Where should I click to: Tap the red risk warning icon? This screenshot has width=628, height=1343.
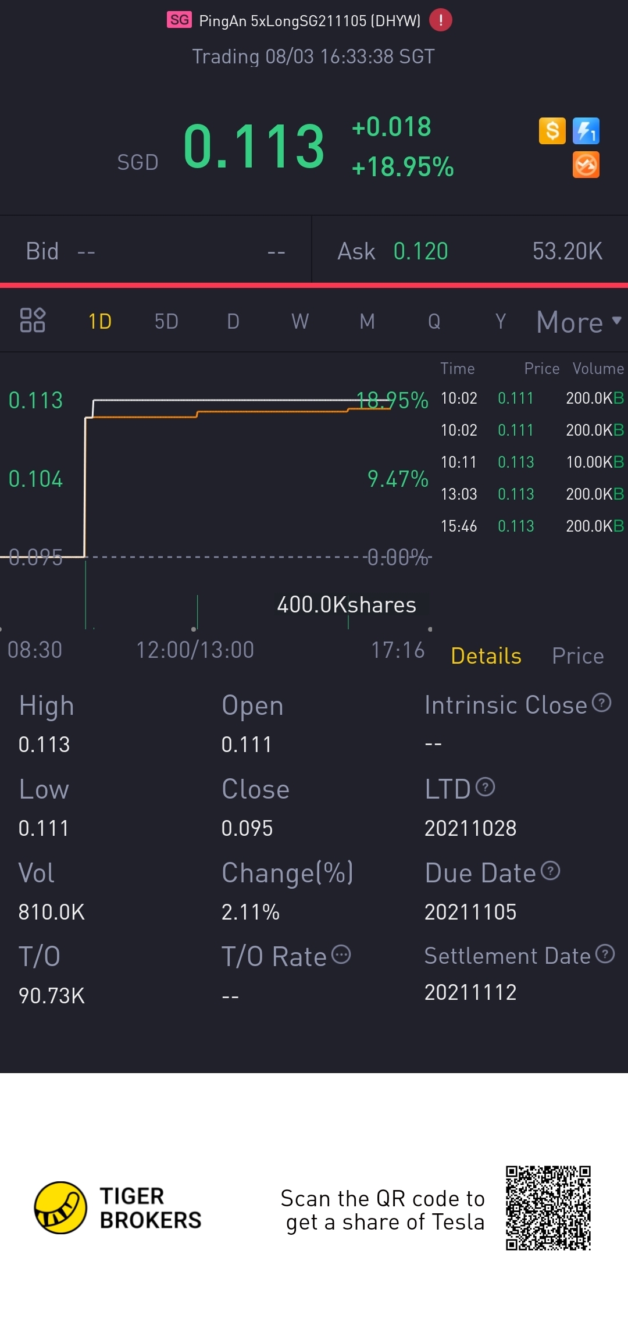pyautogui.click(x=440, y=20)
